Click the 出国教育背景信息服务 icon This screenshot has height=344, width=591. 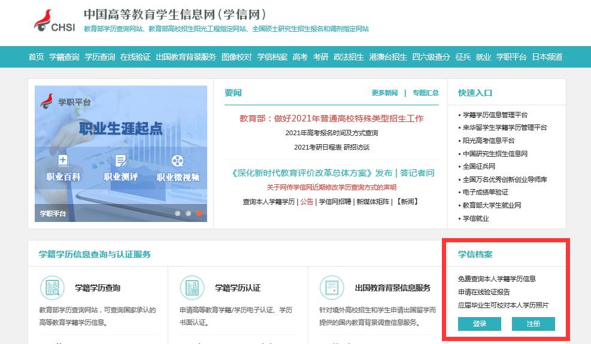[x=332, y=288]
